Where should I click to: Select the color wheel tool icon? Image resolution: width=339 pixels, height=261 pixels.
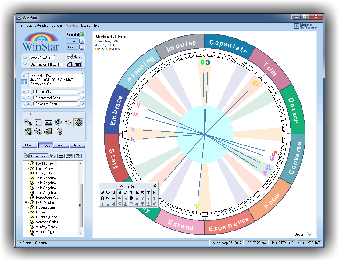click(78, 122)
